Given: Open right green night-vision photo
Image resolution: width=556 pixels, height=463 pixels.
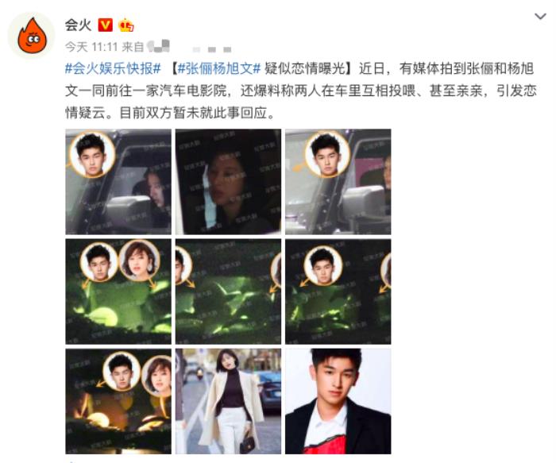Looking at the screenshot, I should [338, 291].
